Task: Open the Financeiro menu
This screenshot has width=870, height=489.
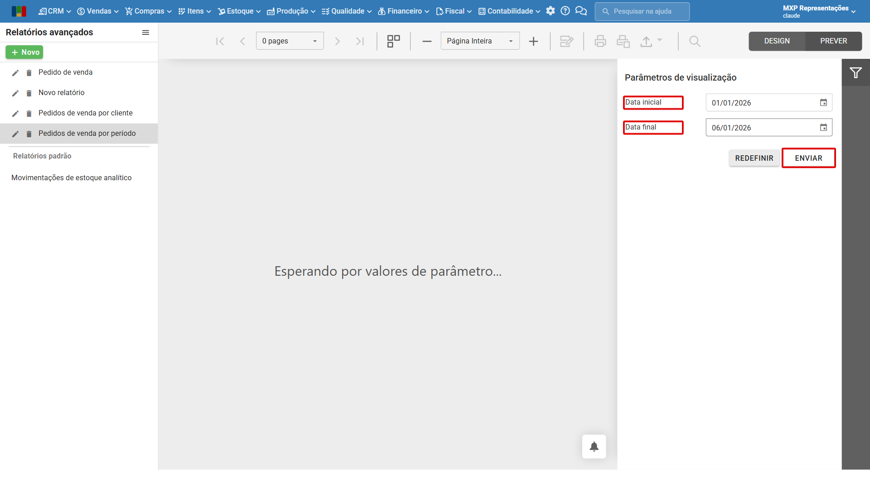Action: 404,11
